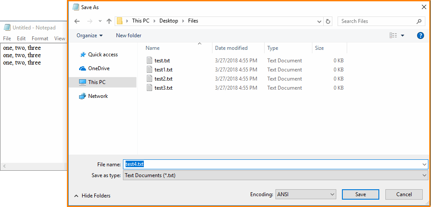The image size is (431, 207).
Task: Click the test.txt document icon
Action: click(149, 61)
